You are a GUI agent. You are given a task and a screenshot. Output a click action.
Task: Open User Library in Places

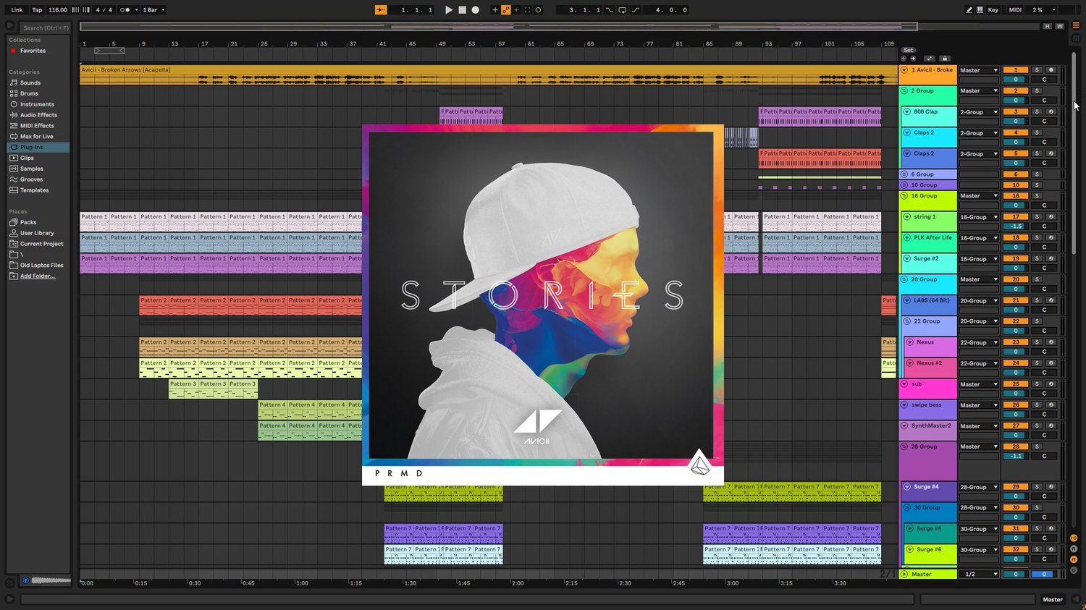38,233
